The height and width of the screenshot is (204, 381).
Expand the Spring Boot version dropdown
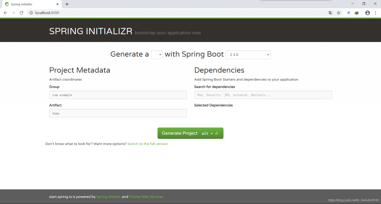click(248, 55)
